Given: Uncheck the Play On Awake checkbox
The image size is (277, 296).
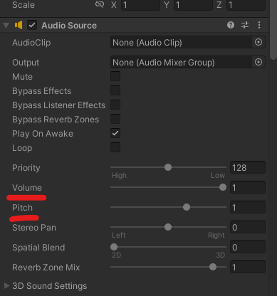Looking at the screenshot, I should click(115, 133).
